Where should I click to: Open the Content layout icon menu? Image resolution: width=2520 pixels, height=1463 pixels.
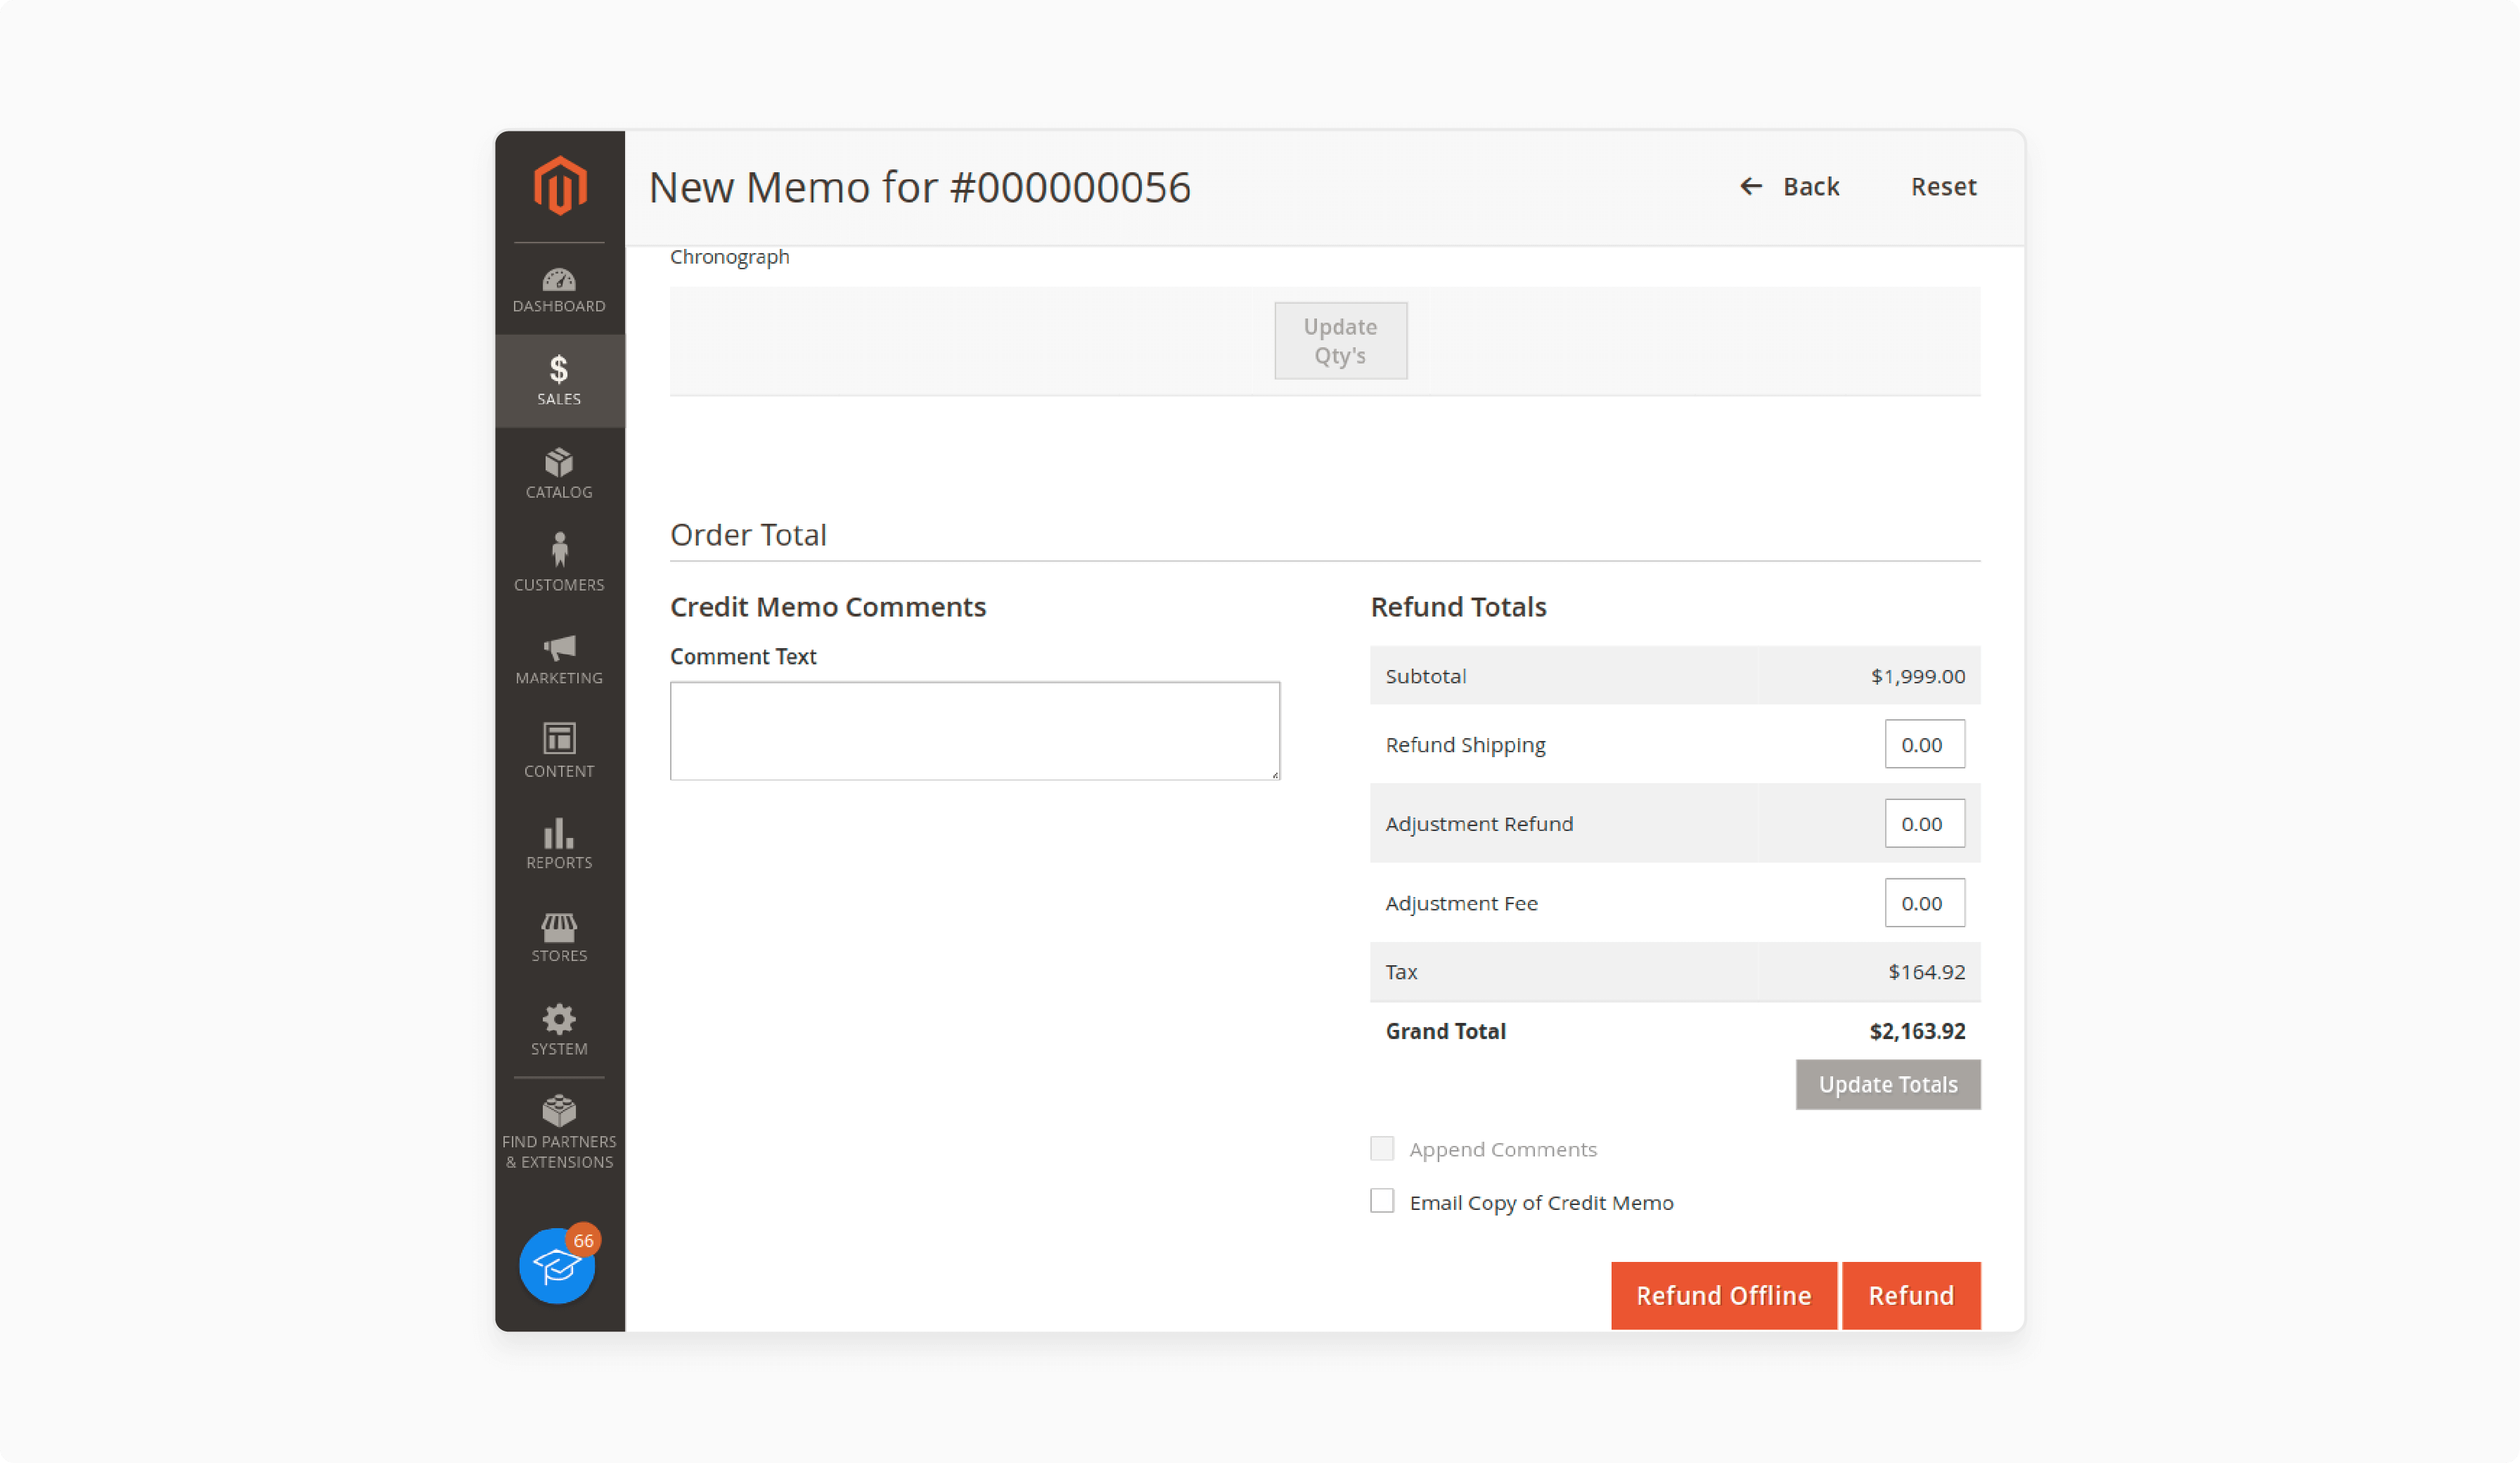559,750
